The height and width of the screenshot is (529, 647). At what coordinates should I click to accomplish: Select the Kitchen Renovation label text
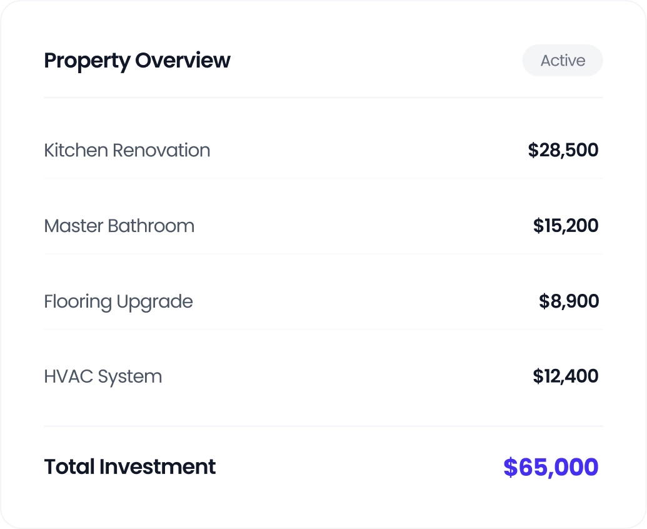(x=127, y=150)
